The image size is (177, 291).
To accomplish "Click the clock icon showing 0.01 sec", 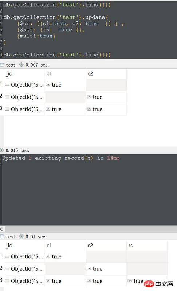I will pyautogui.click(x=21, y=236).
